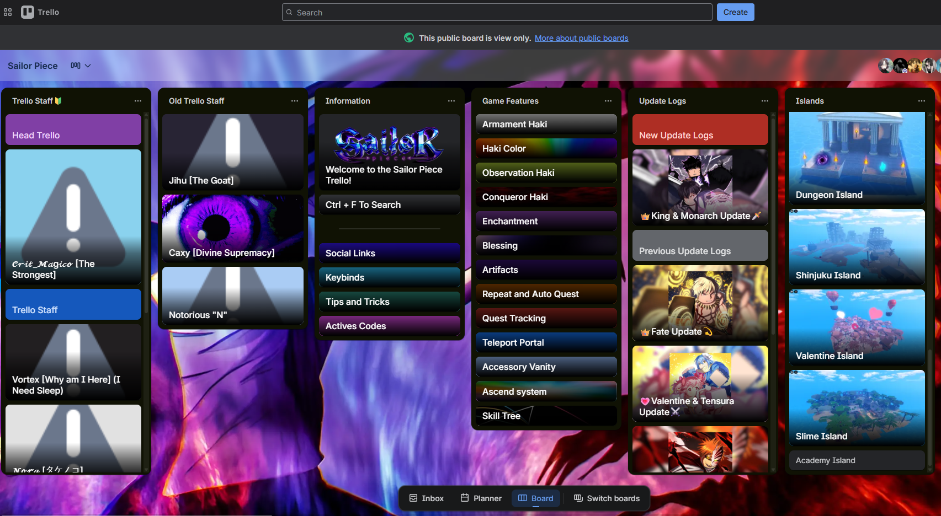Open the ellipsis menu on Islands list
This screenshot has width=941, height=516.
click(x=921, y=101)
